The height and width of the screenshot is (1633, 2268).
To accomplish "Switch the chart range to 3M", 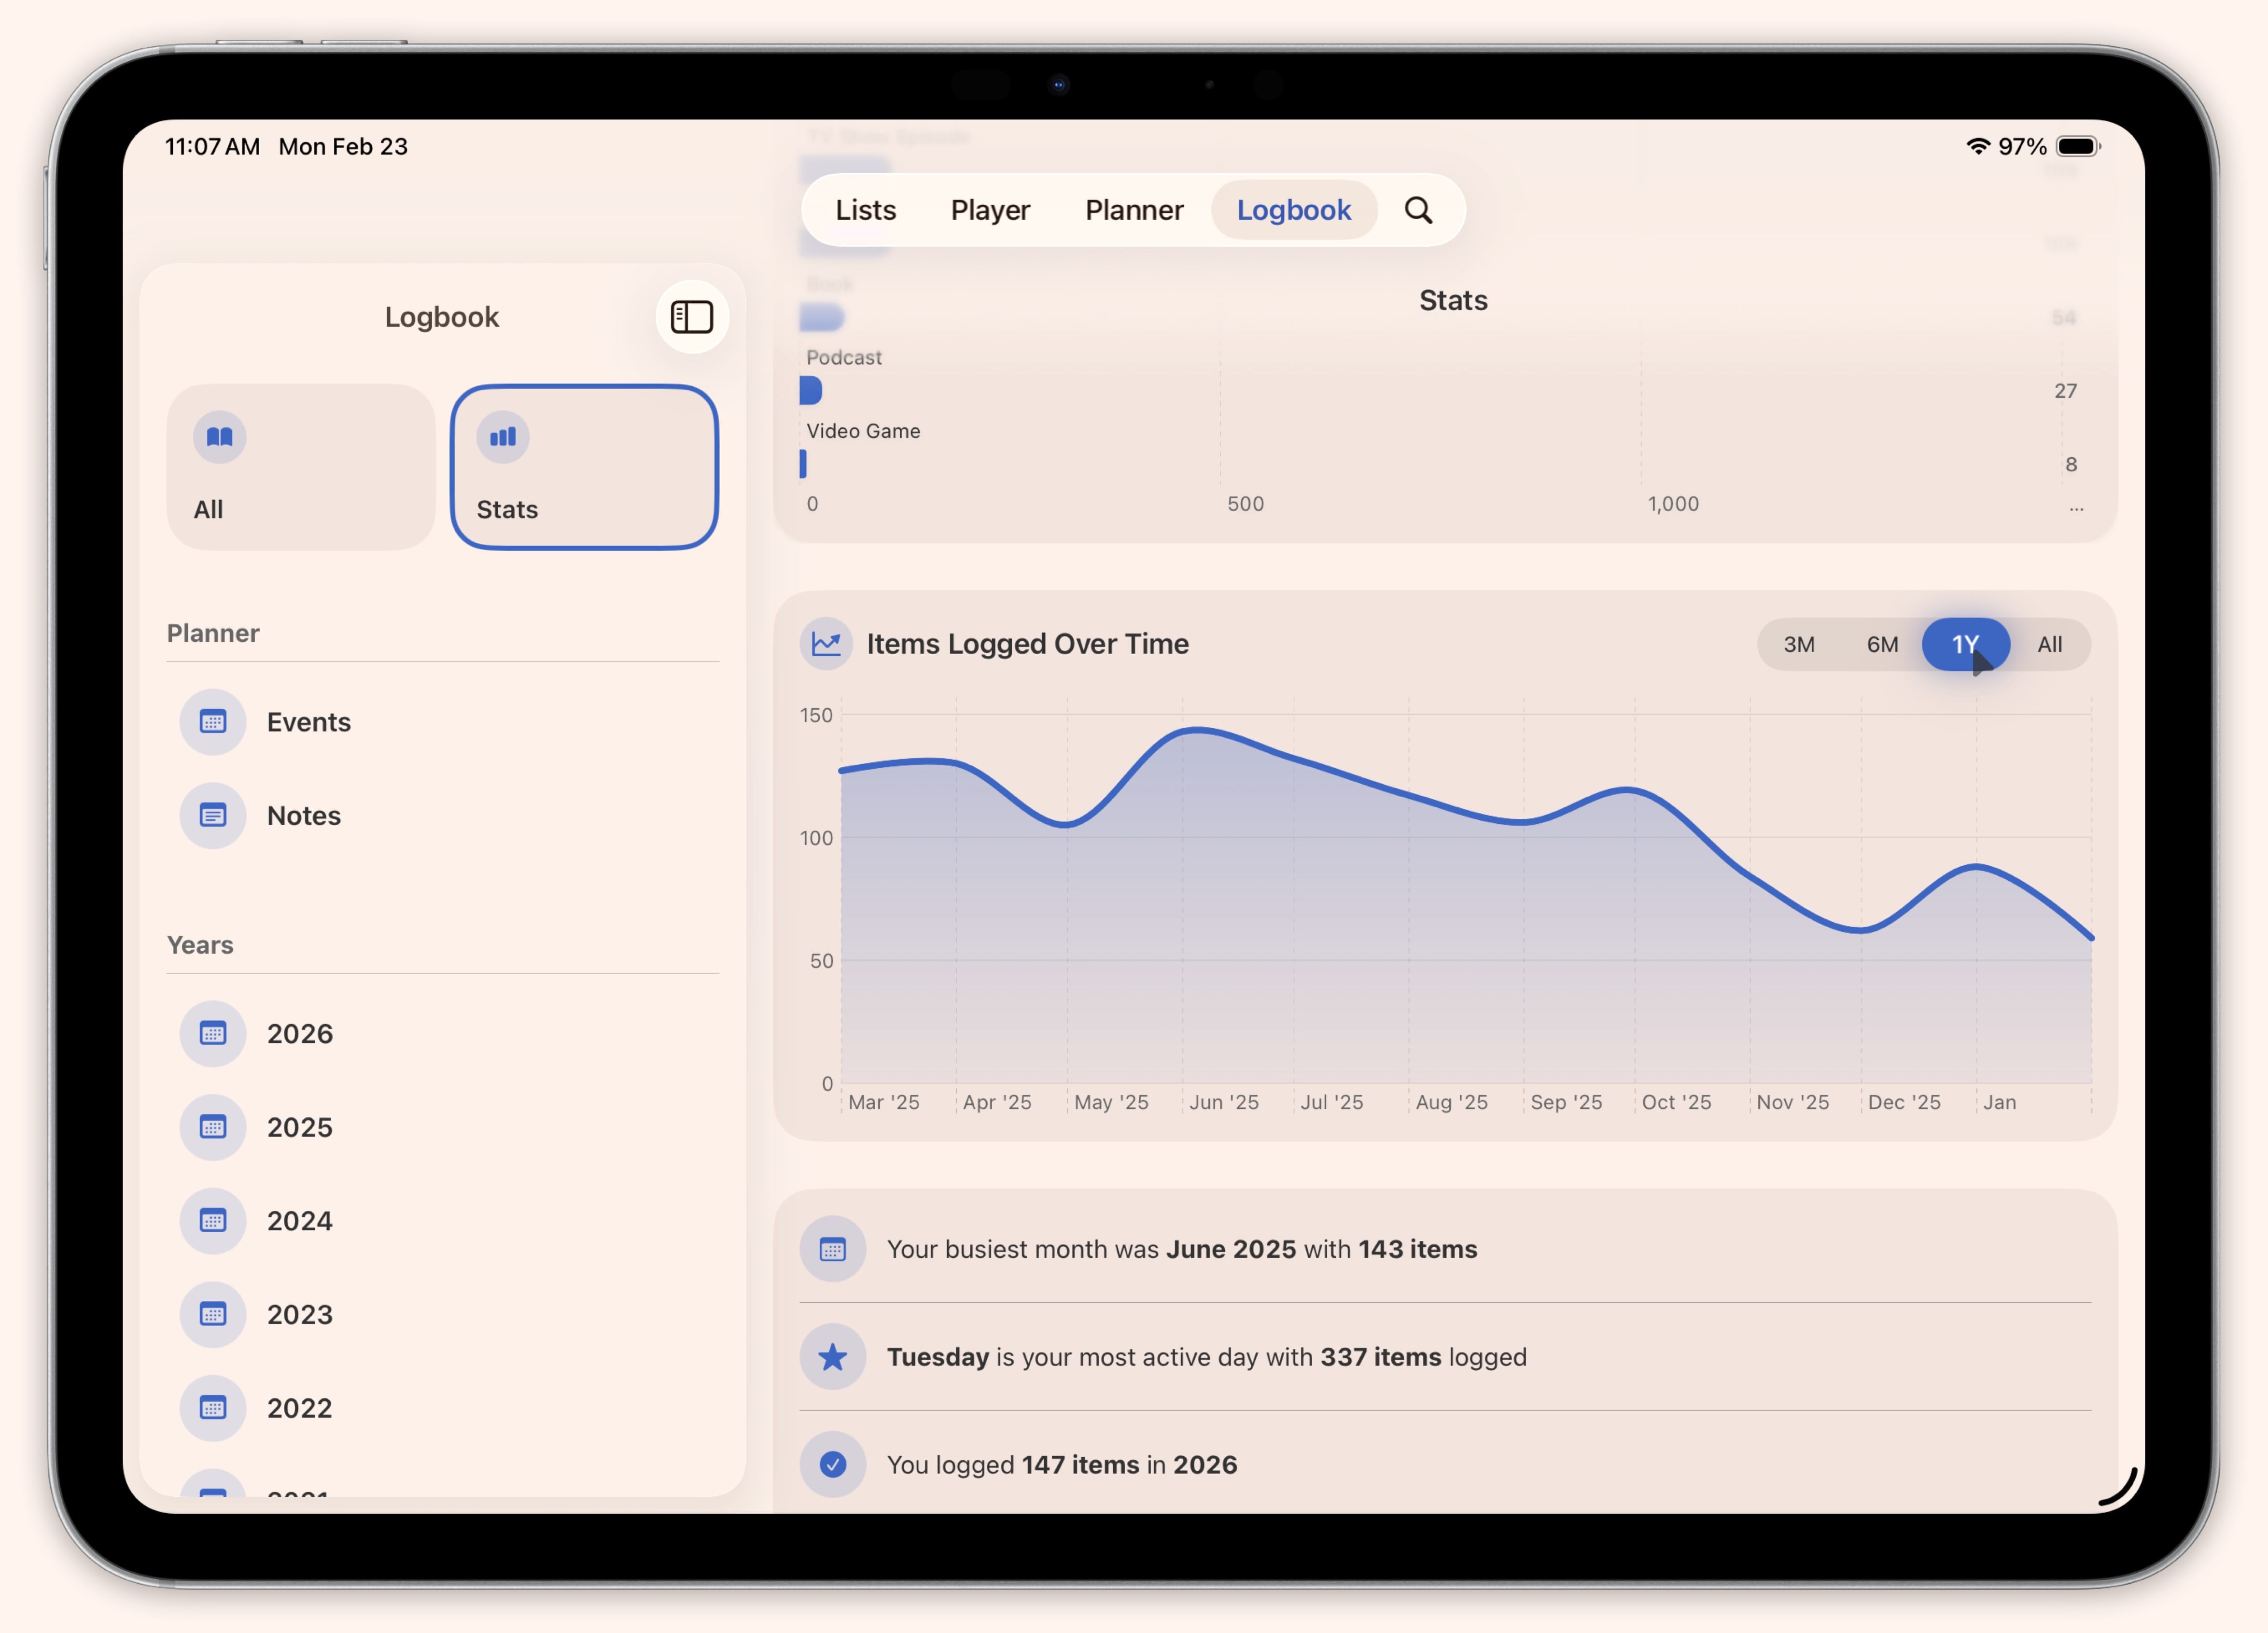I will 1798,645.
